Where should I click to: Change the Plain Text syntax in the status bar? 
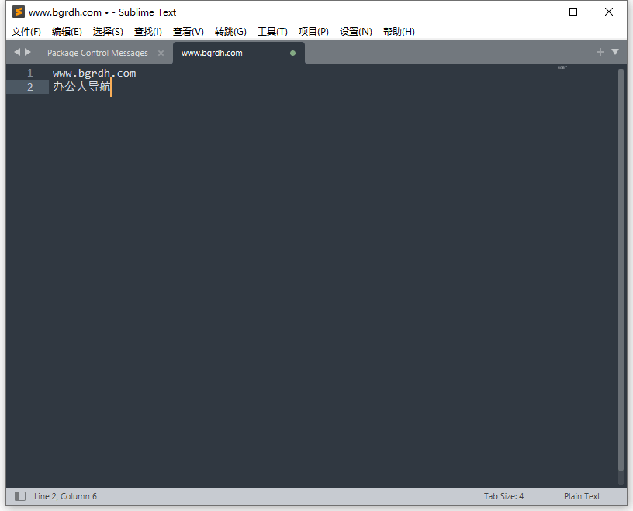click(x=582, y=496)
